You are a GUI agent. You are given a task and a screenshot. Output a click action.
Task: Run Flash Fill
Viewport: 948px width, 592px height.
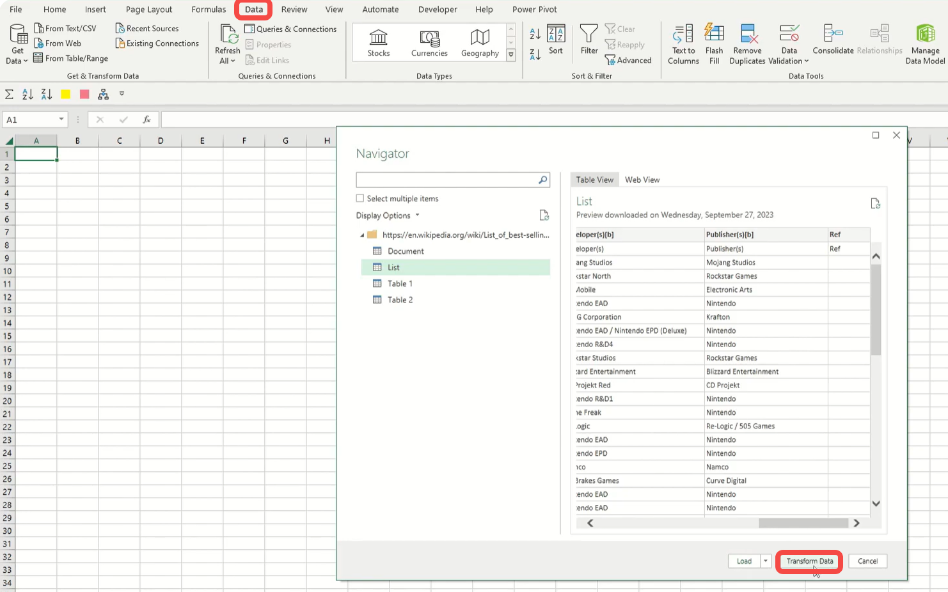714,44
